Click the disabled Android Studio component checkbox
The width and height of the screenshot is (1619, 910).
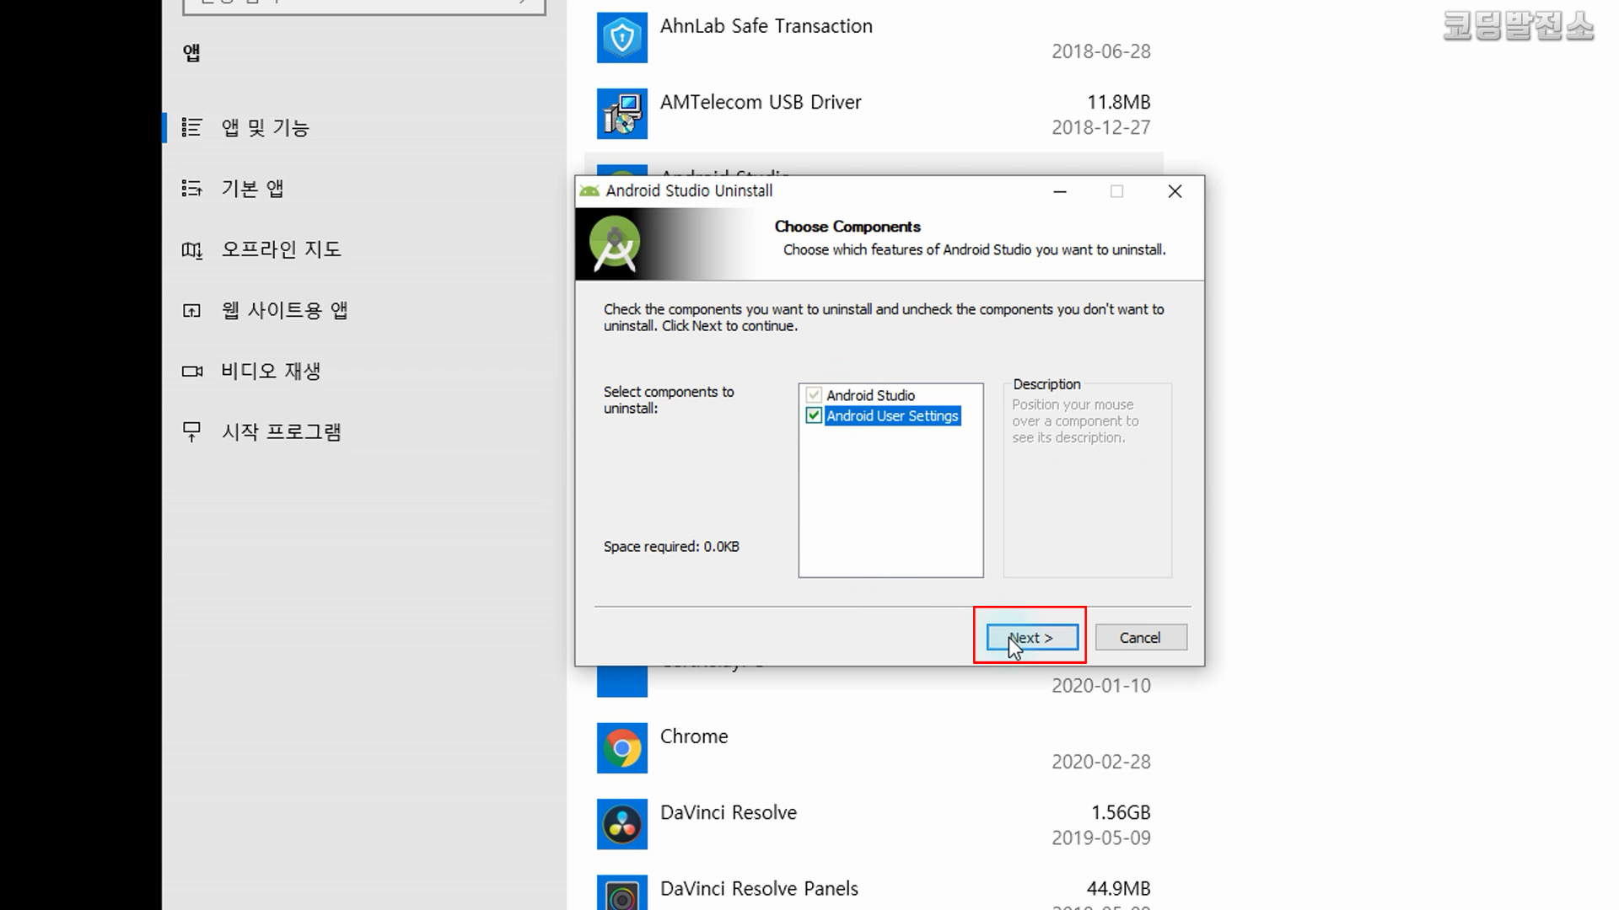click(814, 395)
